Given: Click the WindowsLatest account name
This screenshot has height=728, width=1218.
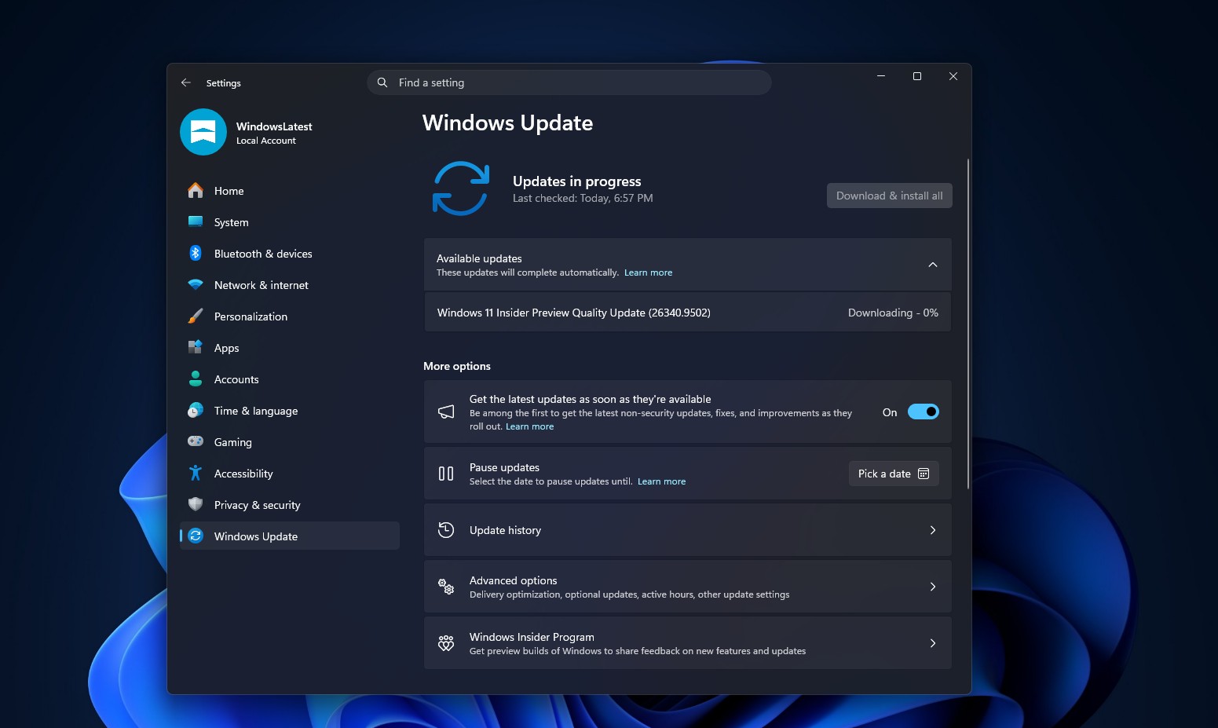Looking at the screenshot, I should coord(274,126).
